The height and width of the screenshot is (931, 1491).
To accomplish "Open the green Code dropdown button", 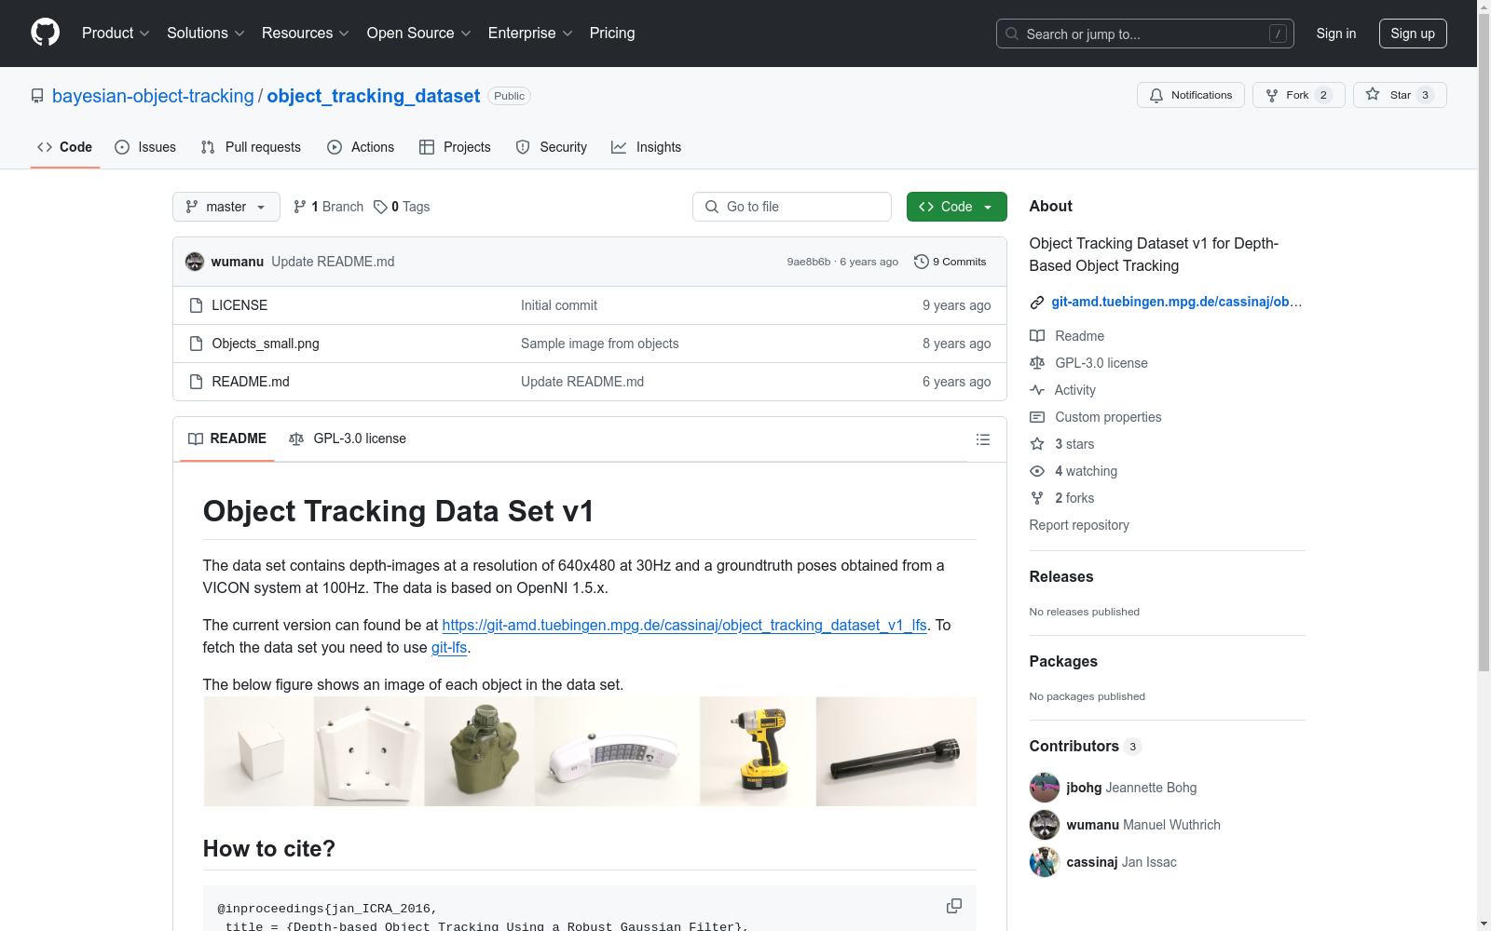I will (956, 207).
